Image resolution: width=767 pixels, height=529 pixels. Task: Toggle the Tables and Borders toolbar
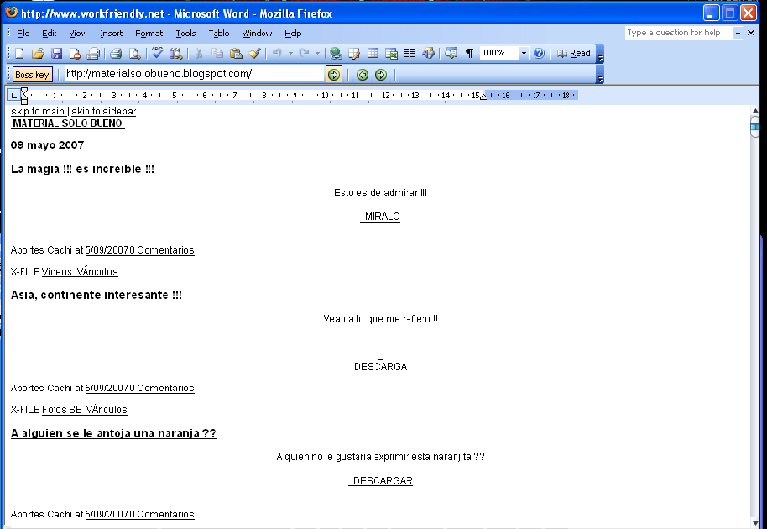pos(353,52)
